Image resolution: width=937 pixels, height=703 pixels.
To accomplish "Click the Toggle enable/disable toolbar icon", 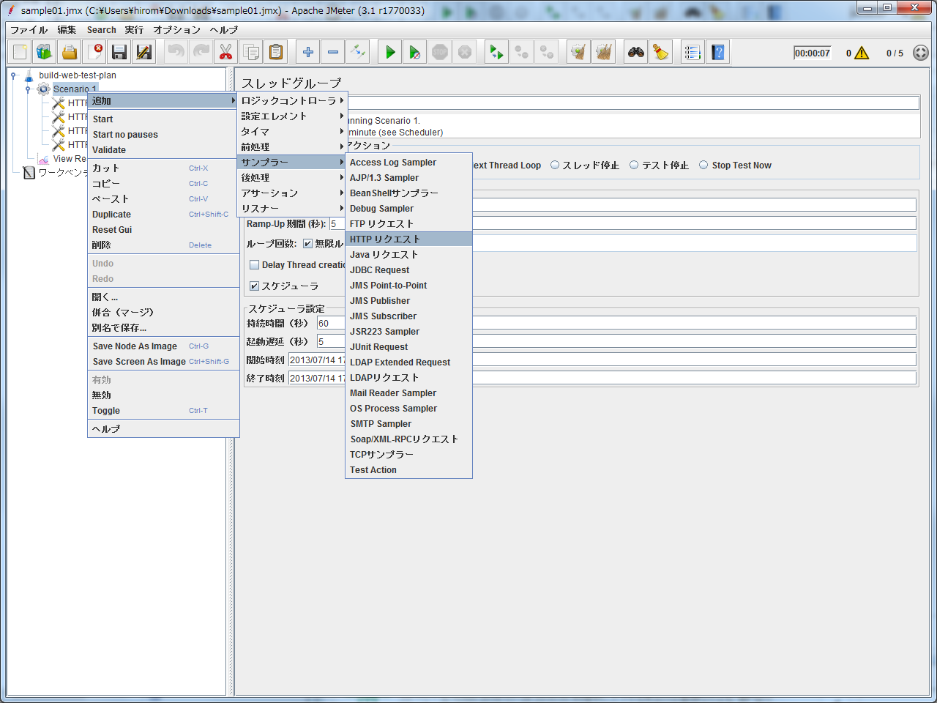I will [358, 52].
